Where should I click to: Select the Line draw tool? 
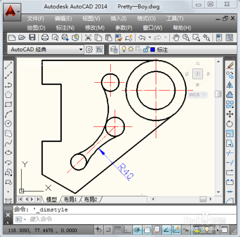point(8,65)
